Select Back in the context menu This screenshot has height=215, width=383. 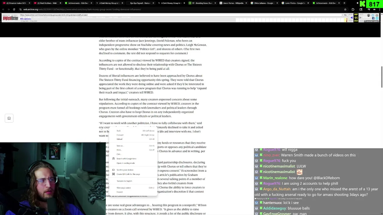[133, 131]
